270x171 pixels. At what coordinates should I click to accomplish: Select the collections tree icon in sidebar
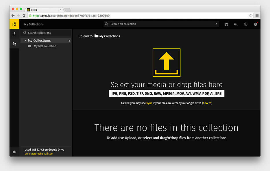(14, 44)
